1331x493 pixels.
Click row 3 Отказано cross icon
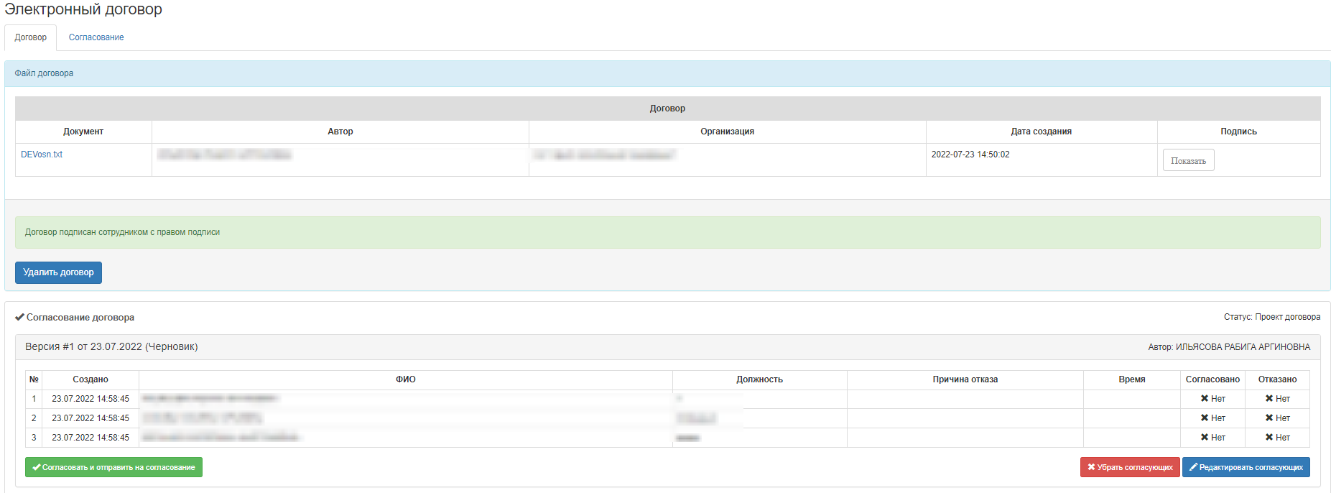[x=1269, y=438]
